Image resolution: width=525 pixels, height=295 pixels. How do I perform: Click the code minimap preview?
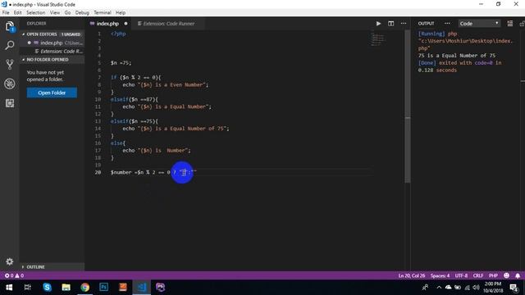378,39
